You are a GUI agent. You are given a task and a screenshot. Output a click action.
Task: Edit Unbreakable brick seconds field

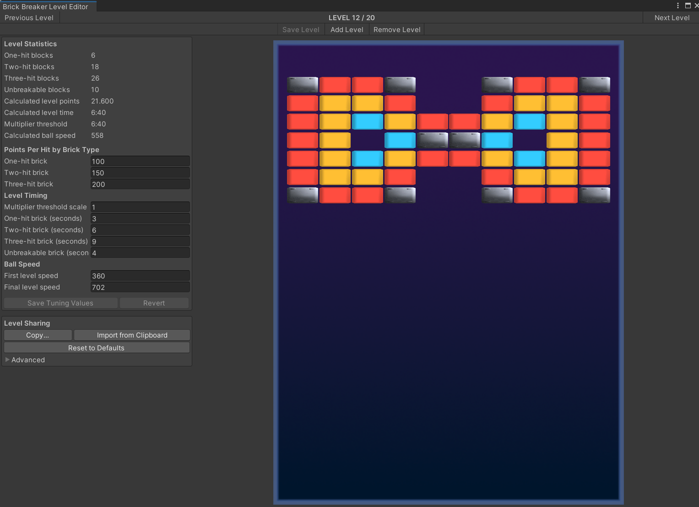tap(140, 253)
